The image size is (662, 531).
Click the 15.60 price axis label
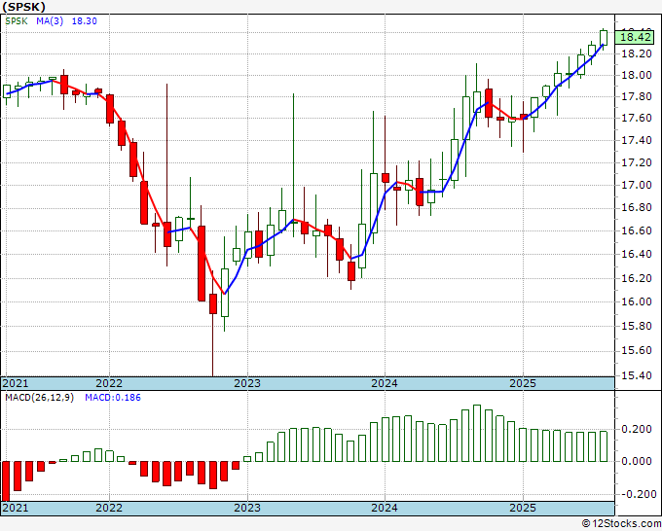coord(637,350)
